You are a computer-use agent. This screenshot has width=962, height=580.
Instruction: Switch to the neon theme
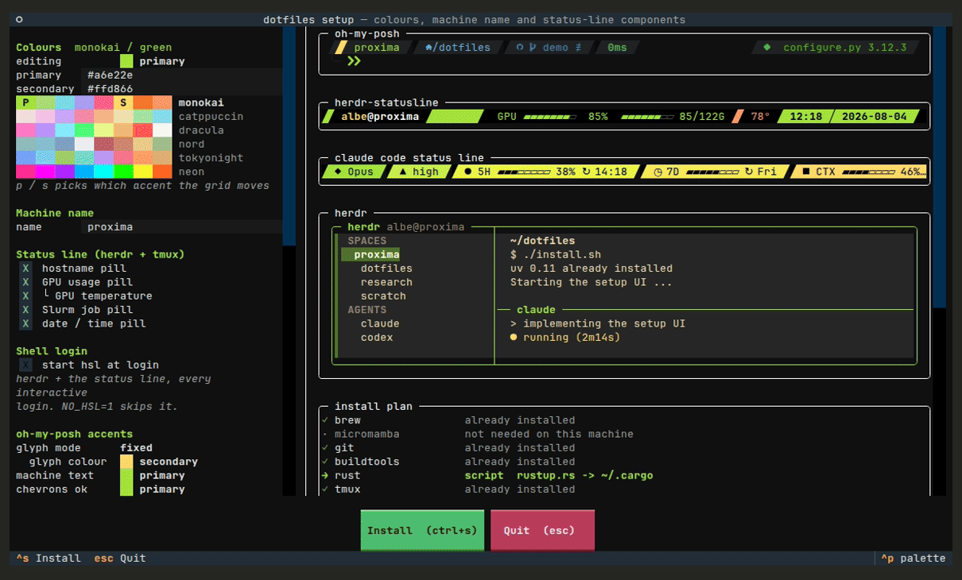[x=192, y=172]
